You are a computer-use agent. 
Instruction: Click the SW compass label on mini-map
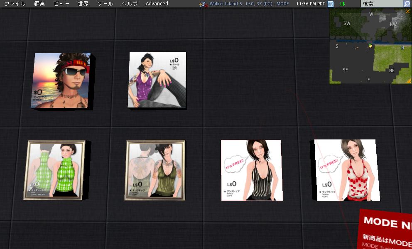[x=347, y=23]
